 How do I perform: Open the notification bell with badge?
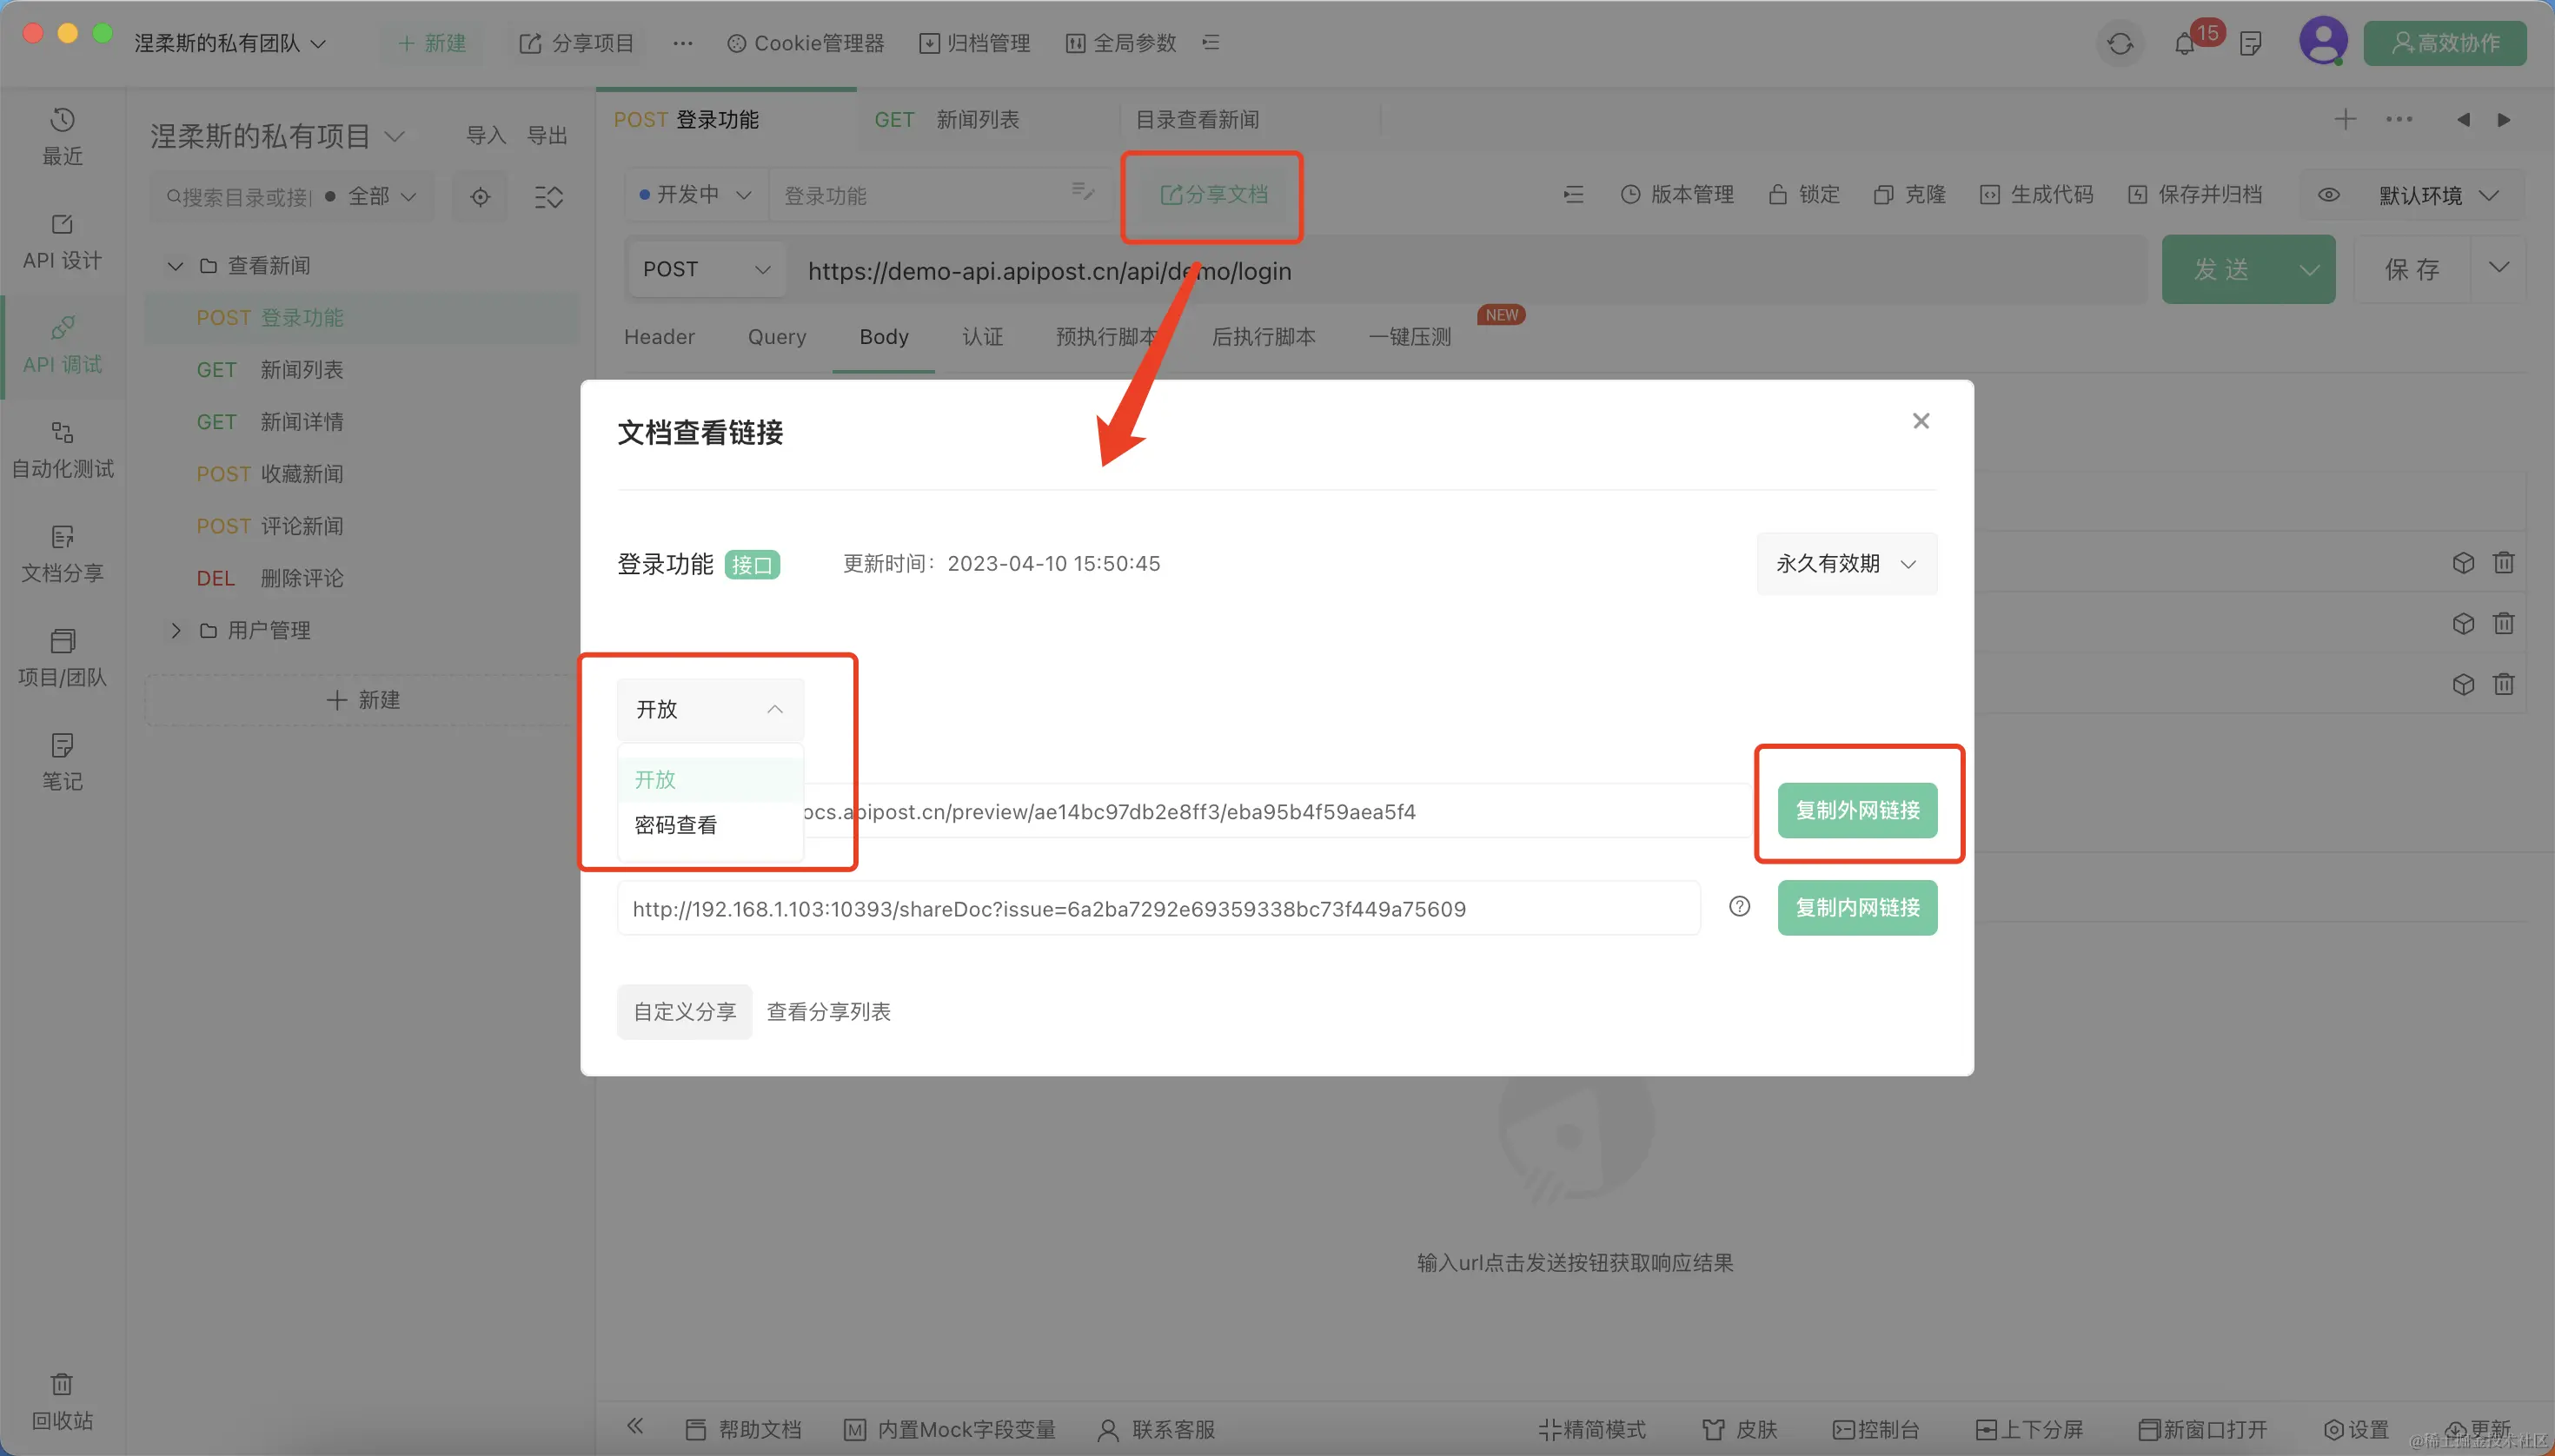point(2185,44)
